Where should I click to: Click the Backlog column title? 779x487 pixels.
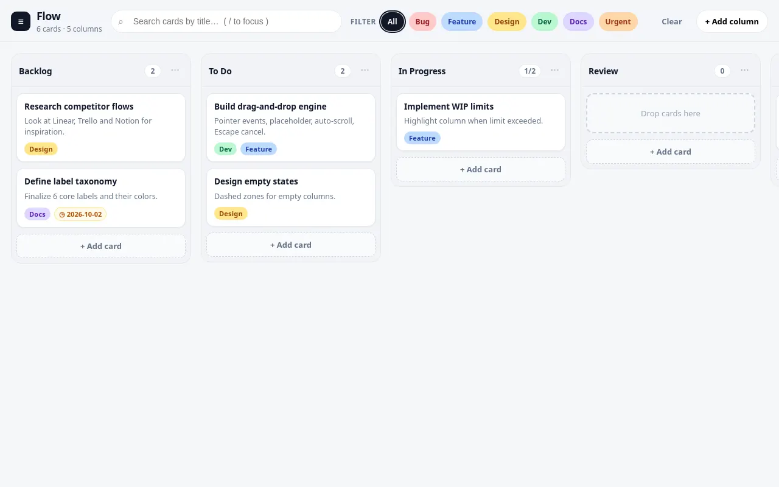35,71
